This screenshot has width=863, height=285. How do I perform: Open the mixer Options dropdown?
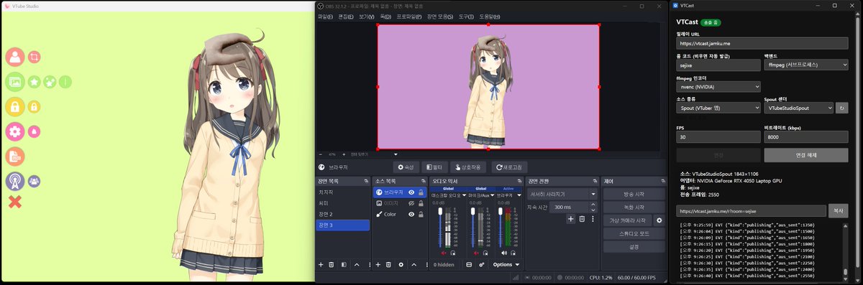[506, 265]
